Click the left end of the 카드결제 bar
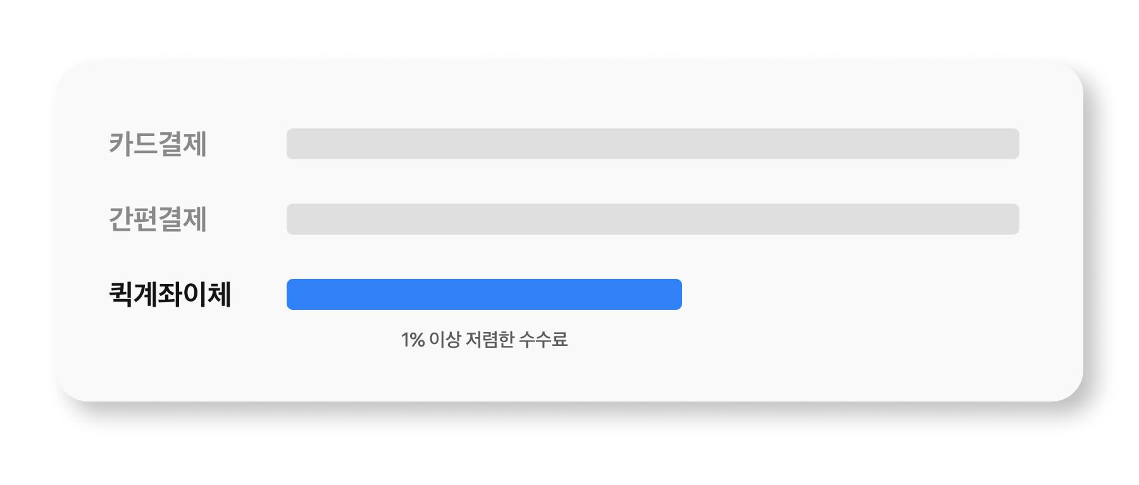Viewport: 1139px width, 485px height. coord(294,144)
